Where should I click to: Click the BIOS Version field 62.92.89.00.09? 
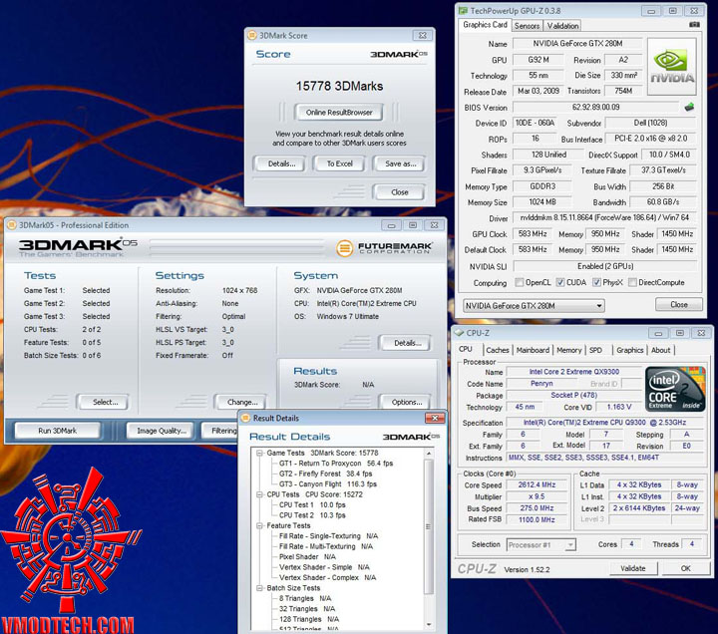pos(595,107)
